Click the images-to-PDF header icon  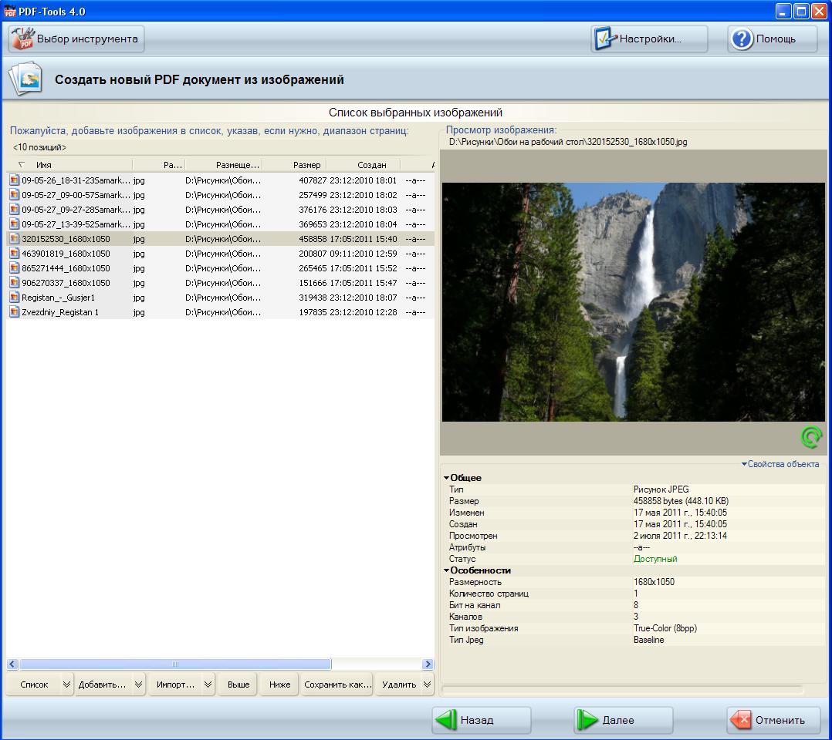(25, 79)
